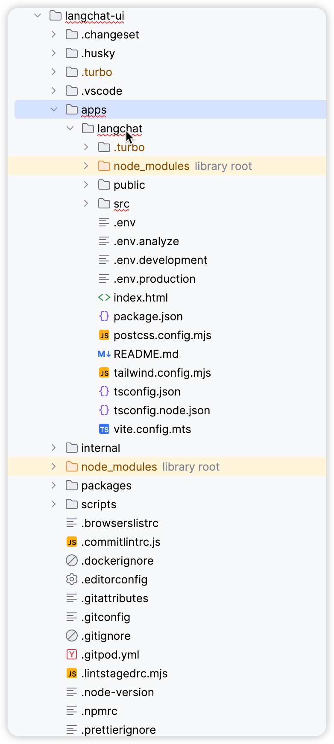Click the braces icon beside package.json
Image resolution: width=334 pixels, height=744 pixels.
[104, 316]
